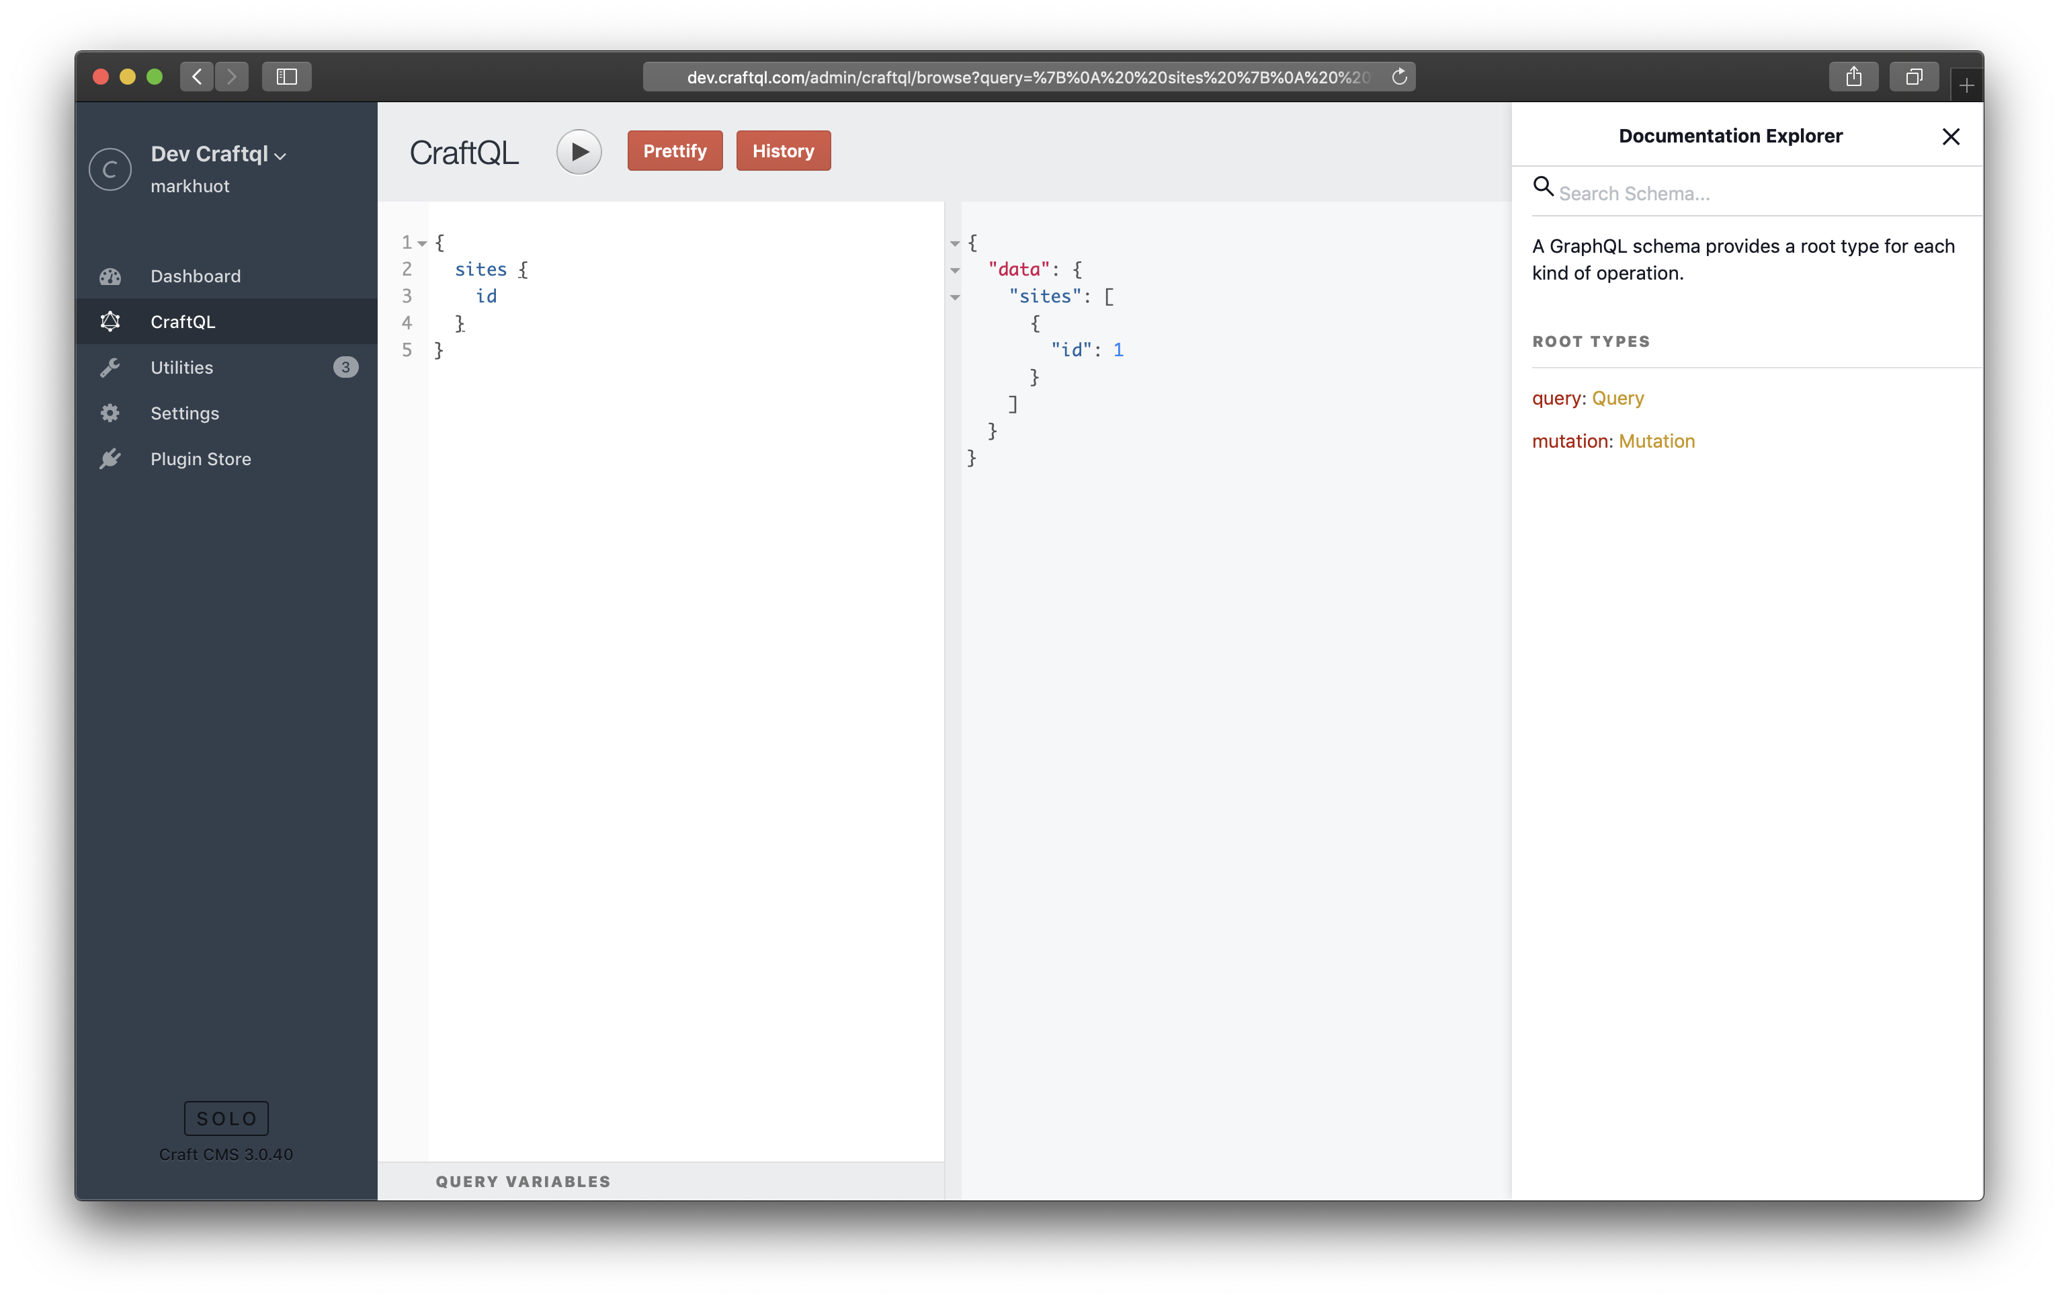Screen dimensions: 2059x1300
Task: Click the Prettify button
Action: click(x=675, y=151)
